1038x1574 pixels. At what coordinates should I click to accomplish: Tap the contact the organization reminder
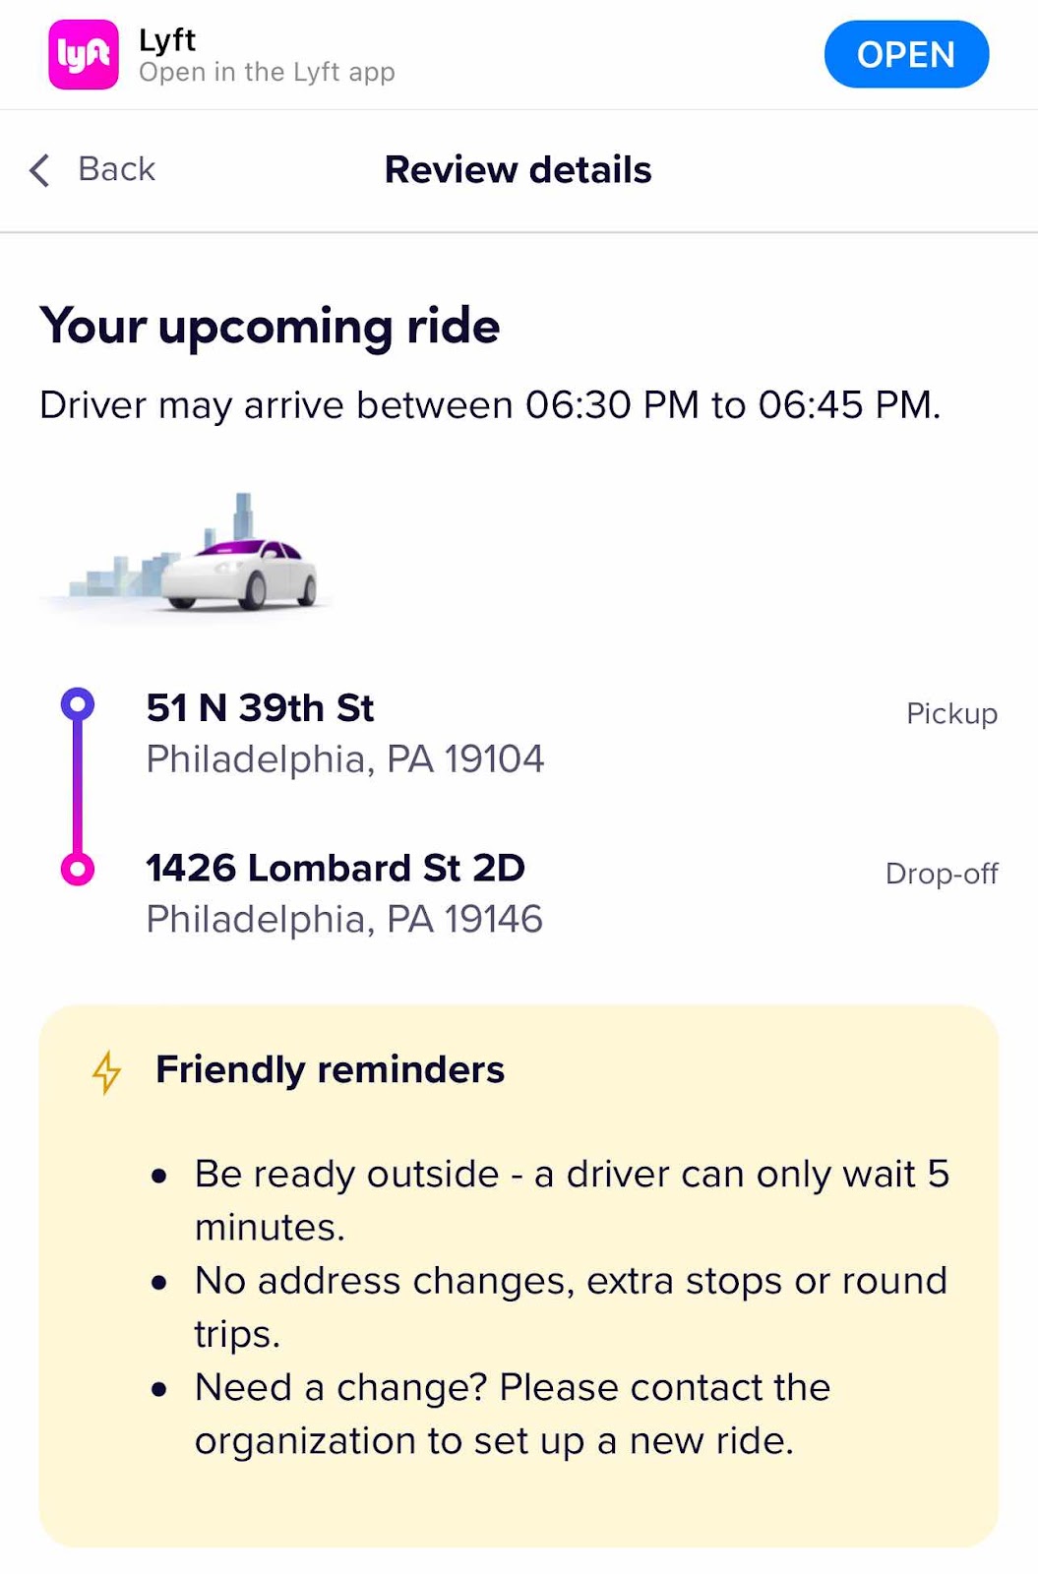513,1414
